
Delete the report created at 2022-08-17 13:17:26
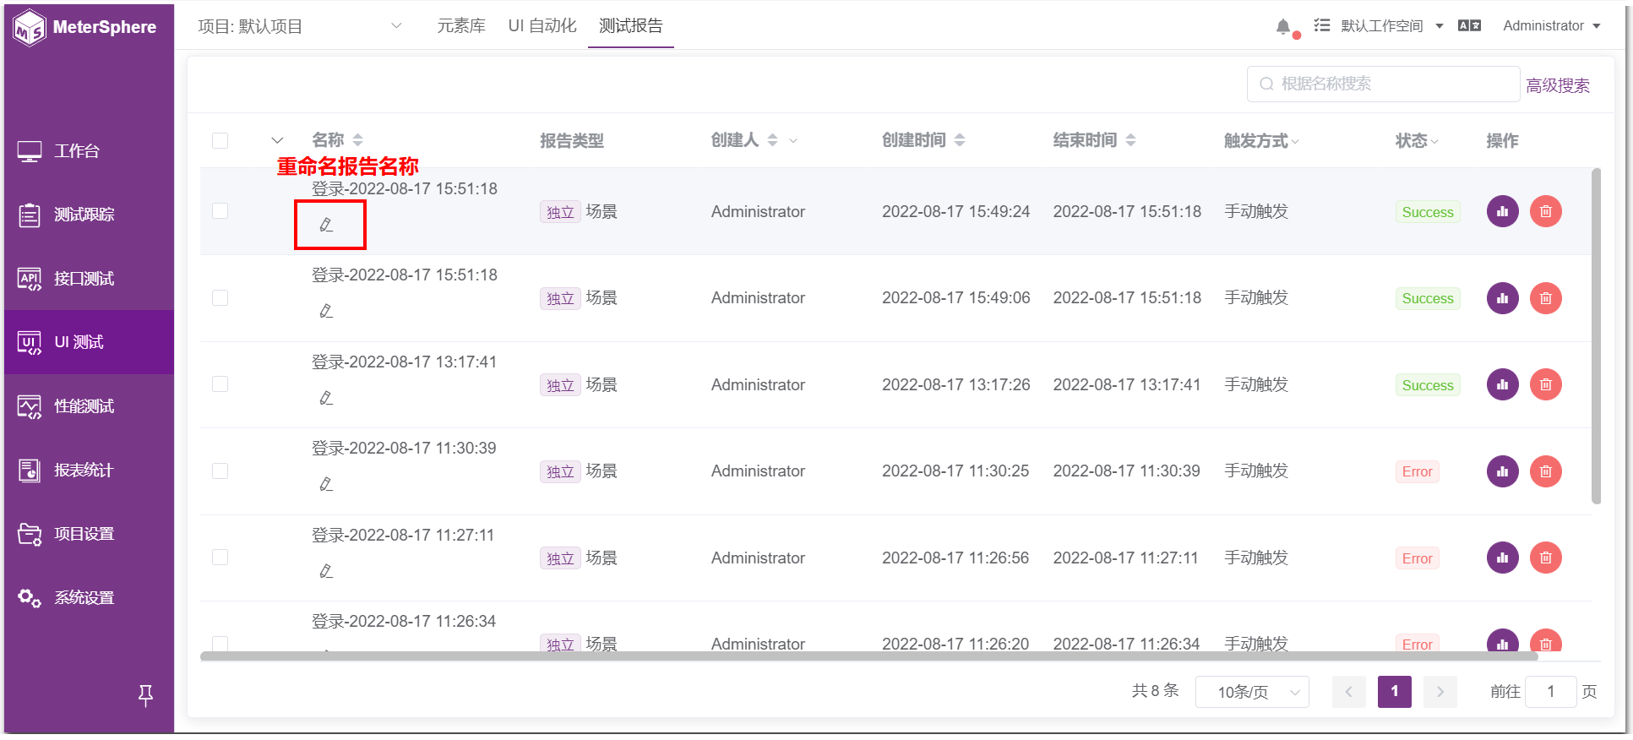tap(1545, 384)
